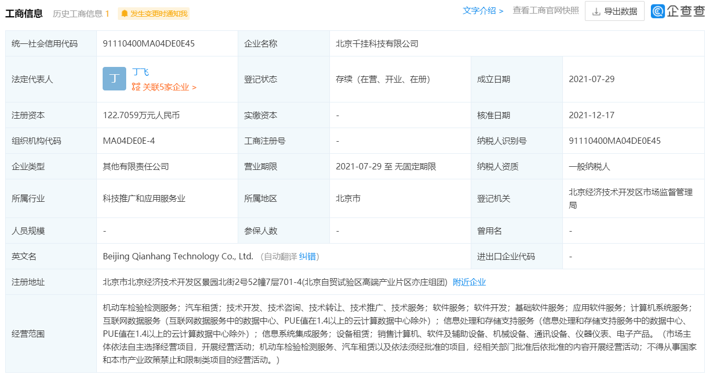Click the download icon in 导出数据
The image size is (709, 378).
596,12
